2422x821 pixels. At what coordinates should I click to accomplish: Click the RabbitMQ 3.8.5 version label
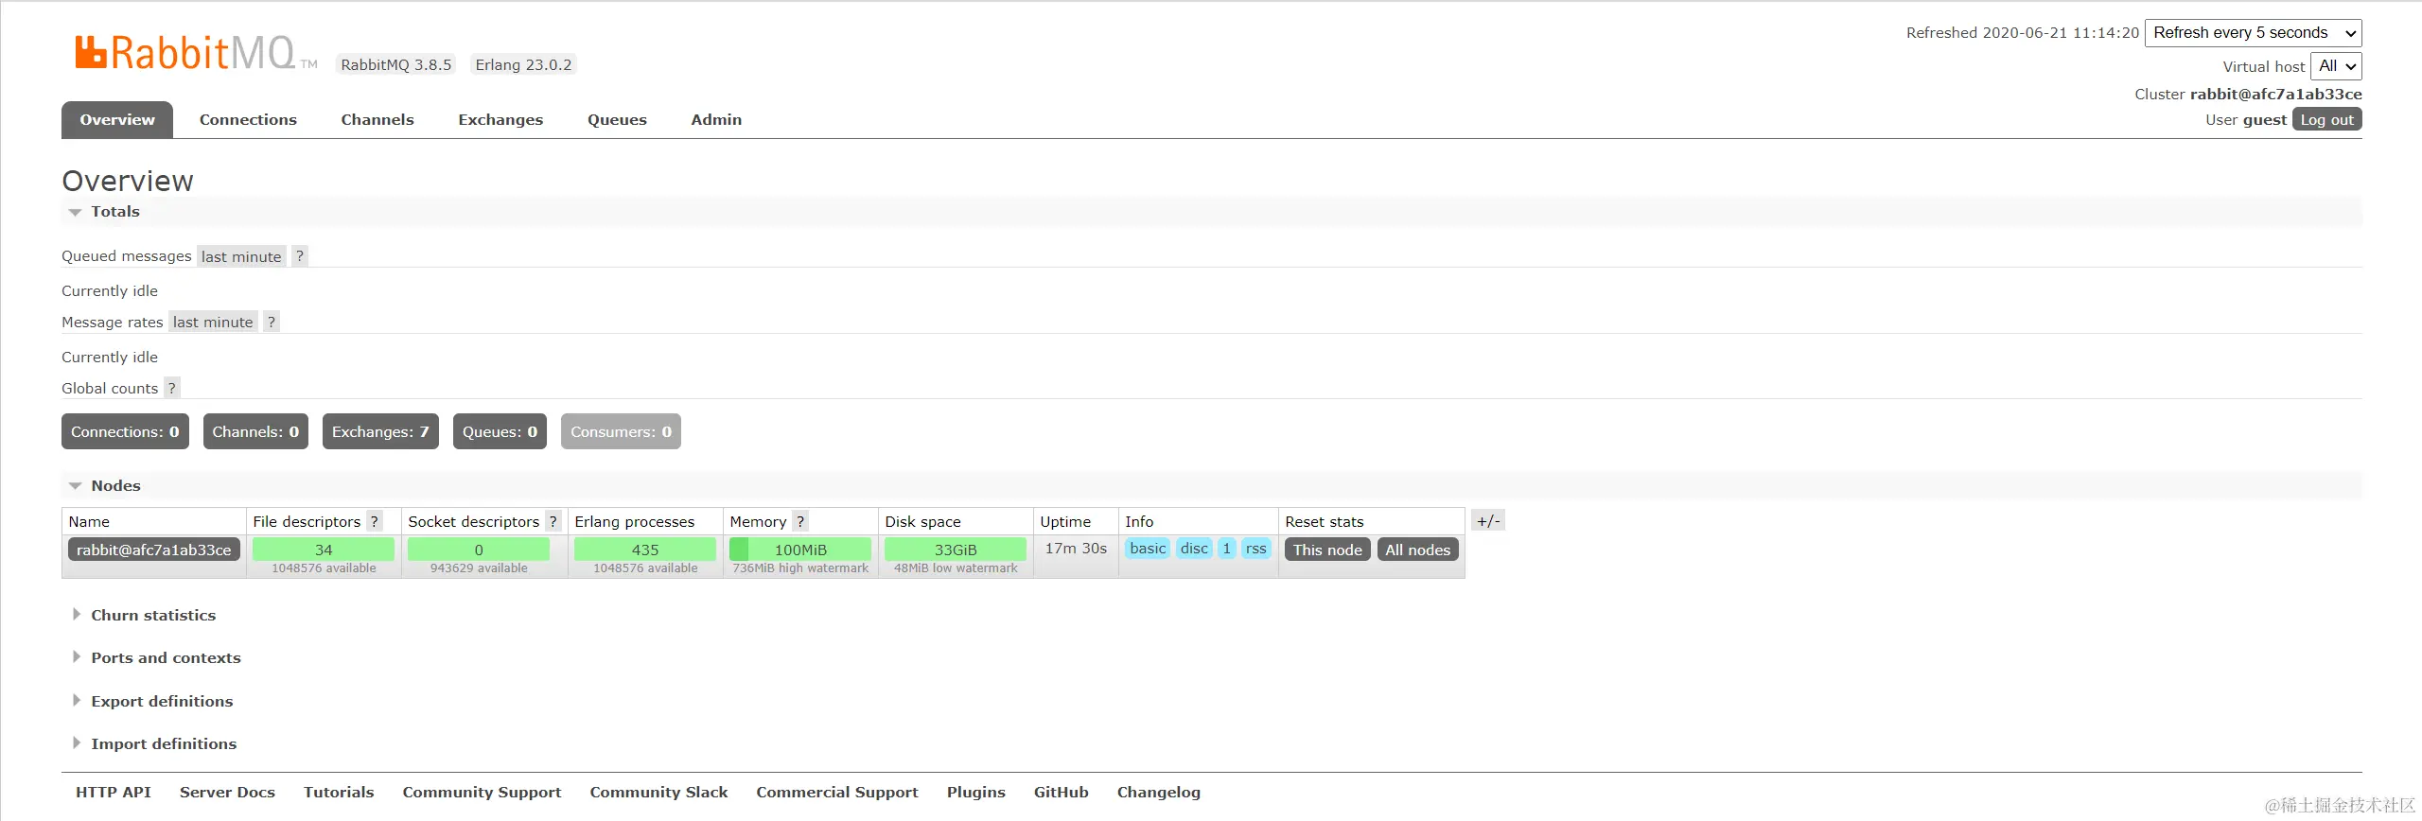click(396, 65)
